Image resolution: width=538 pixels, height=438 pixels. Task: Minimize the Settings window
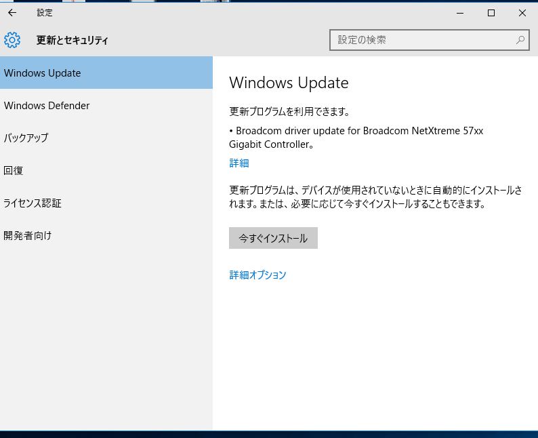point(460,13)
